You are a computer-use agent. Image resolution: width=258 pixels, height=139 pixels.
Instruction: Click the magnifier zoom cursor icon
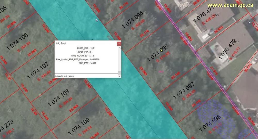click(x=97, y=20)
